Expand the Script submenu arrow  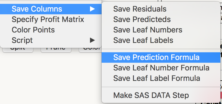pos(92,40)
